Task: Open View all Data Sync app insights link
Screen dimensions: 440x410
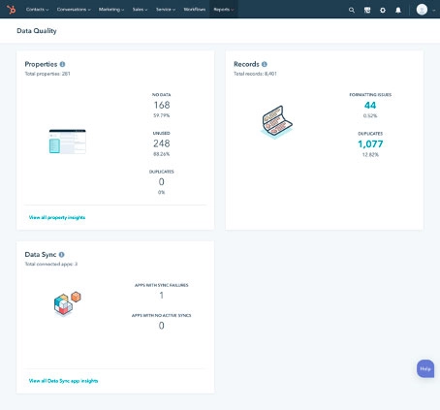Action: pyautogui.click(x=63, y=381)
